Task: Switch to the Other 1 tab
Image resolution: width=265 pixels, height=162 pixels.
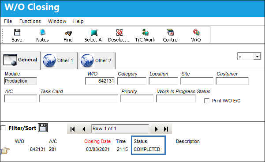Action: click(x=59, y=60)
